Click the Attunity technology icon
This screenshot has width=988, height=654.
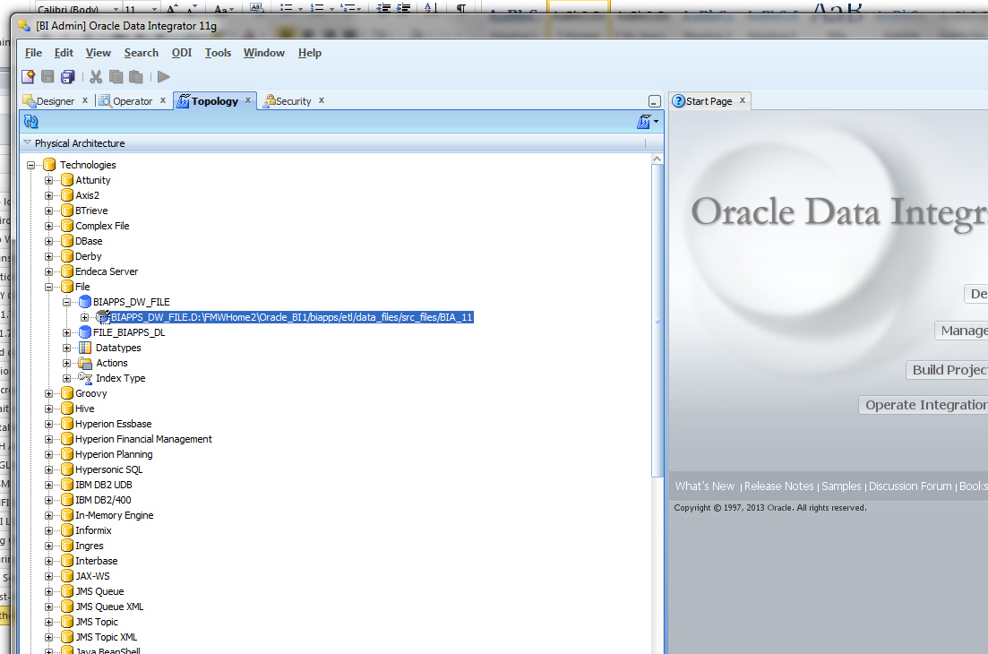pos(67,180)
